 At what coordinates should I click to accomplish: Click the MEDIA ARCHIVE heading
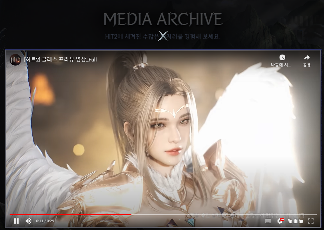tap(163, 19)
